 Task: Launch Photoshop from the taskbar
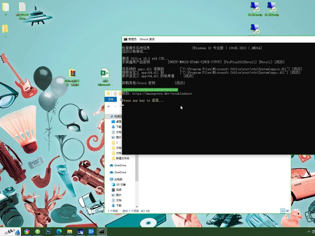(x=48, y=232)
